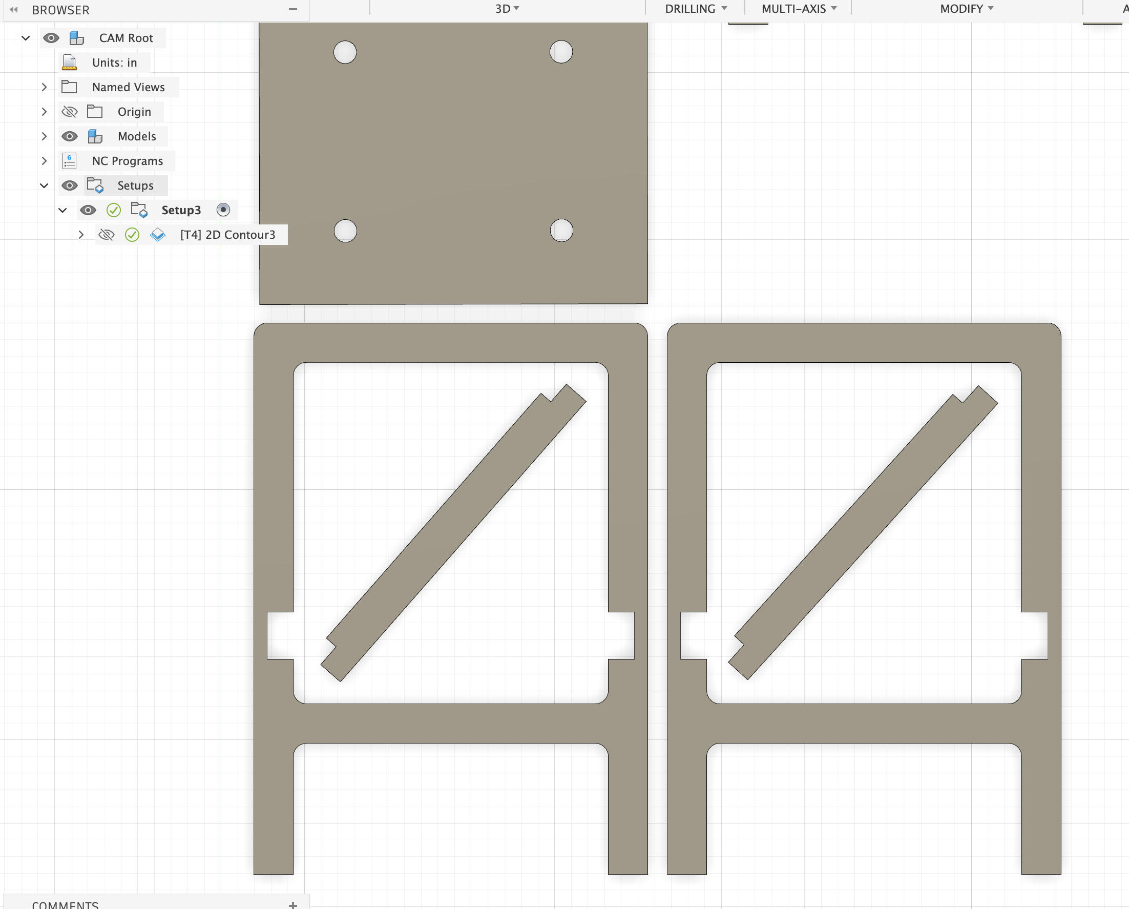
Task: Click the Models component icon
Action: pyautogui.click(x=95, y=136)
